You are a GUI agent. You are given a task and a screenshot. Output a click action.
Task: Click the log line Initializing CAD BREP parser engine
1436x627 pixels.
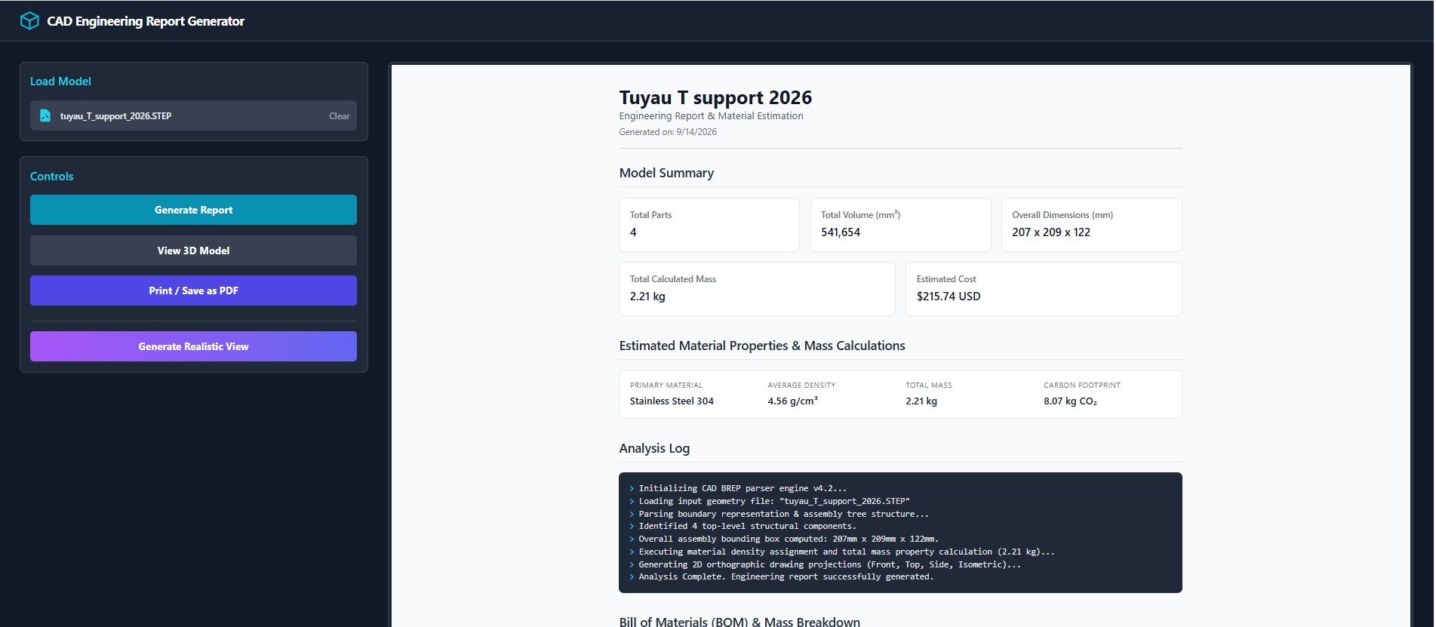[743, 488]
